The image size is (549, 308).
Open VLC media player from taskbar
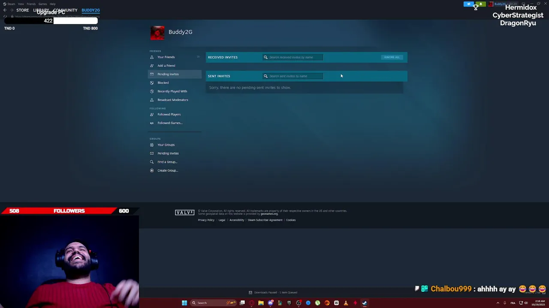[346, 303]
